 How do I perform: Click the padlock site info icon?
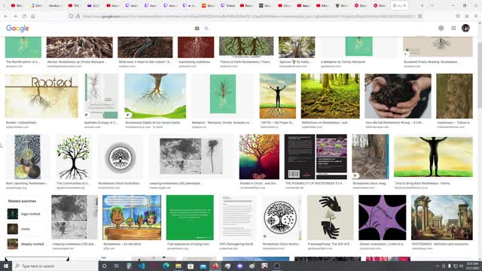78,16
